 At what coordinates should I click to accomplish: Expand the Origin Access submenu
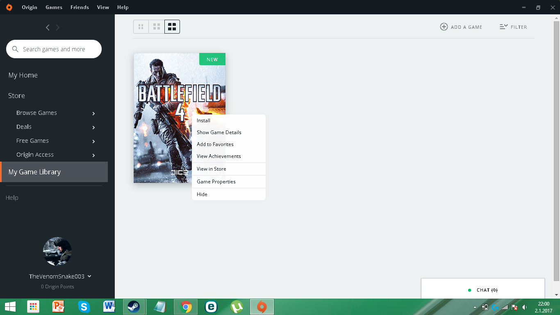pos(93,155)
